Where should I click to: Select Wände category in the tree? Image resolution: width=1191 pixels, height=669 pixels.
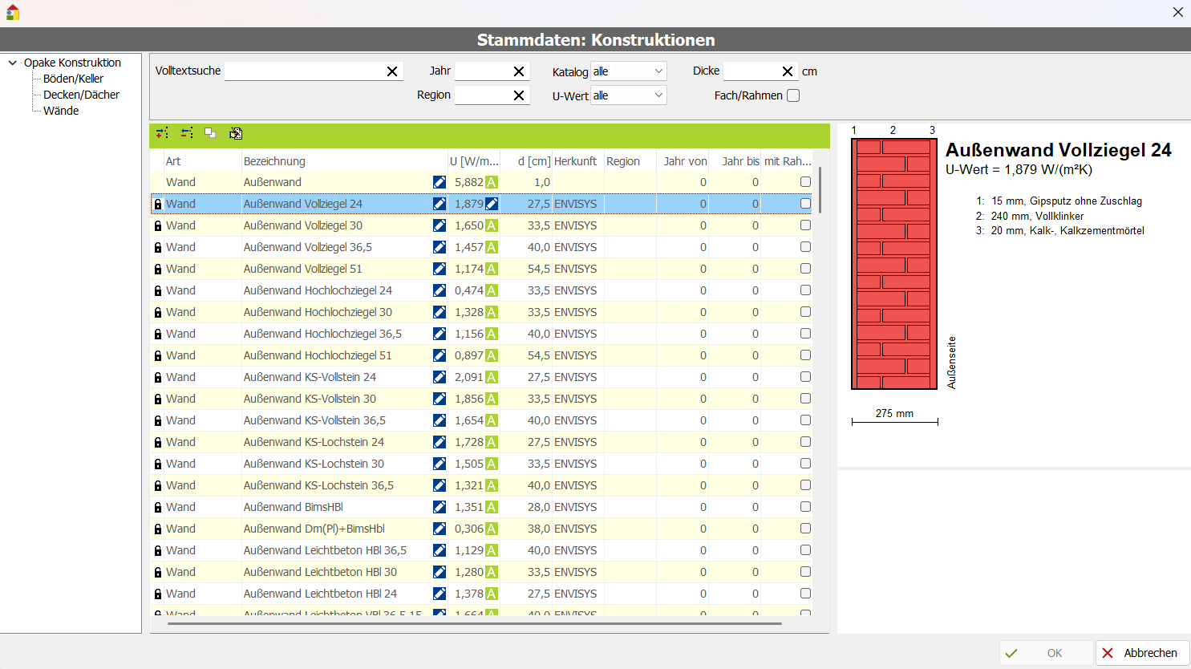[61, 111]
